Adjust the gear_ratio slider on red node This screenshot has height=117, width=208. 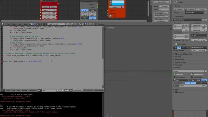(x=49, y=18)
